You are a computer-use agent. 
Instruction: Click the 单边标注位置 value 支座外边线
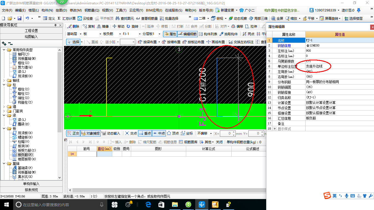click(x=314, y=66)
